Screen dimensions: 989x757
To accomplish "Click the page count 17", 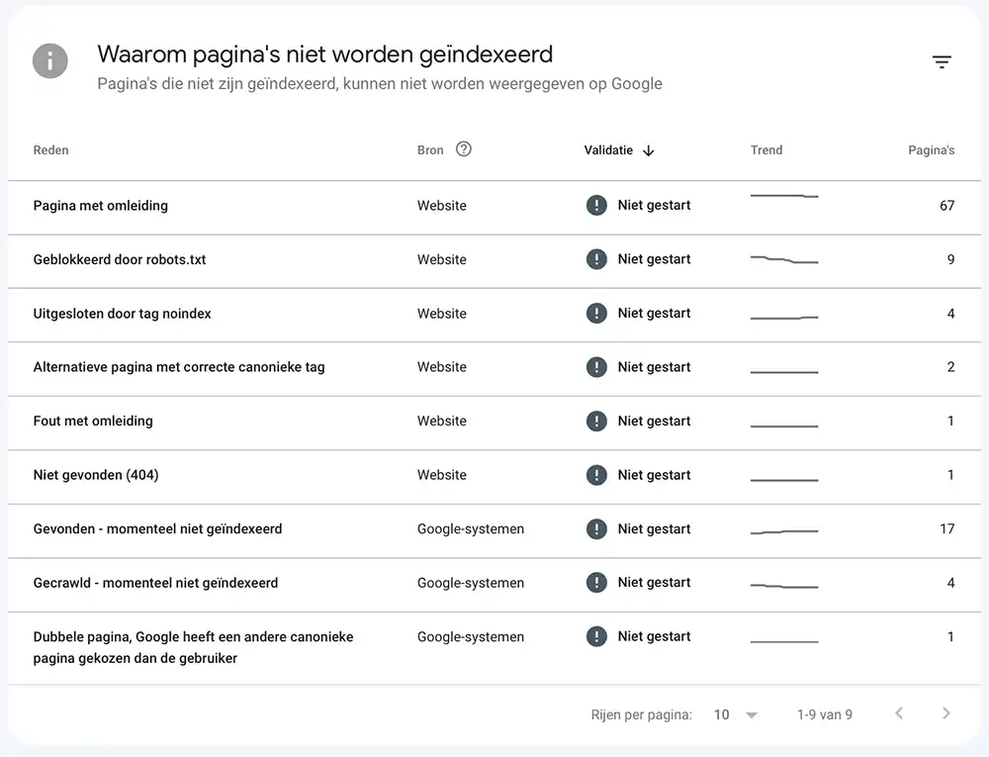I will coord(946,528).
